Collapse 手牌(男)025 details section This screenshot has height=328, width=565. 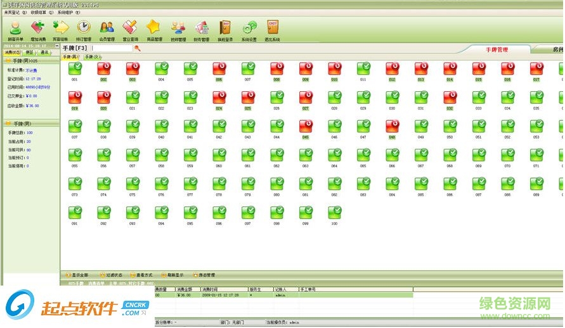click(x=8, y=61)
